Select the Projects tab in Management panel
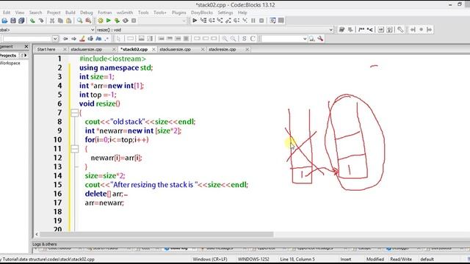The image size is (470, 264). pyautogui.click(x=8, y=56)
